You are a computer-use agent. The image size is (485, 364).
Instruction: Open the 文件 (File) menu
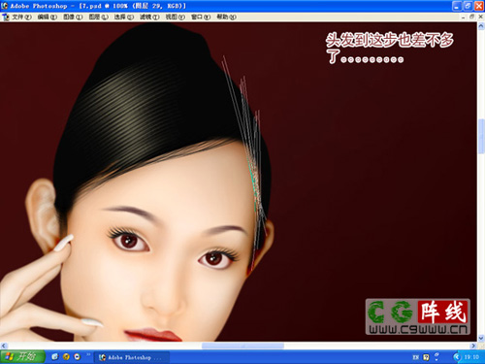click(21, 17)
